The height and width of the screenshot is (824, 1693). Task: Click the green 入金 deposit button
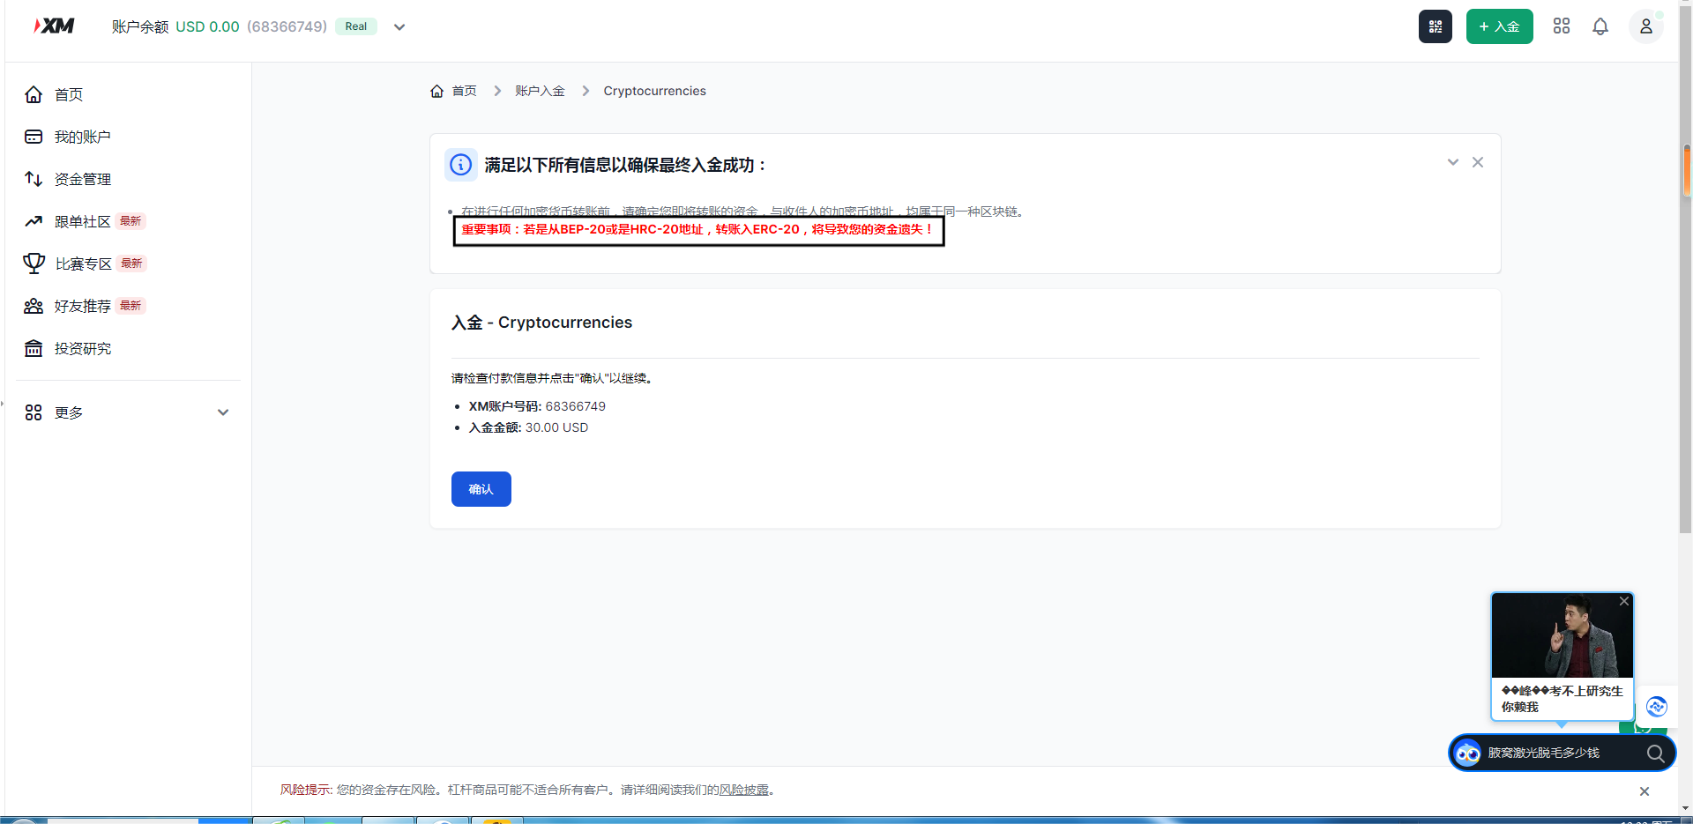point(1499,26)
